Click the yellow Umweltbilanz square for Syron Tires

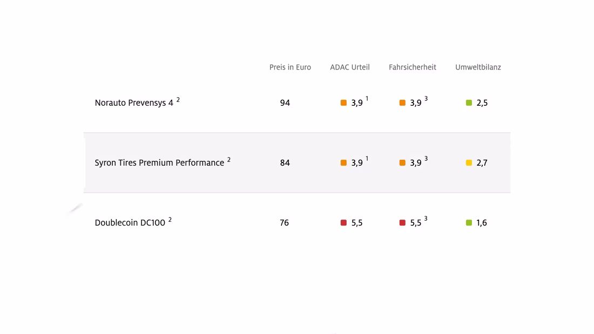pyautogui.click(x=469, y=163)
